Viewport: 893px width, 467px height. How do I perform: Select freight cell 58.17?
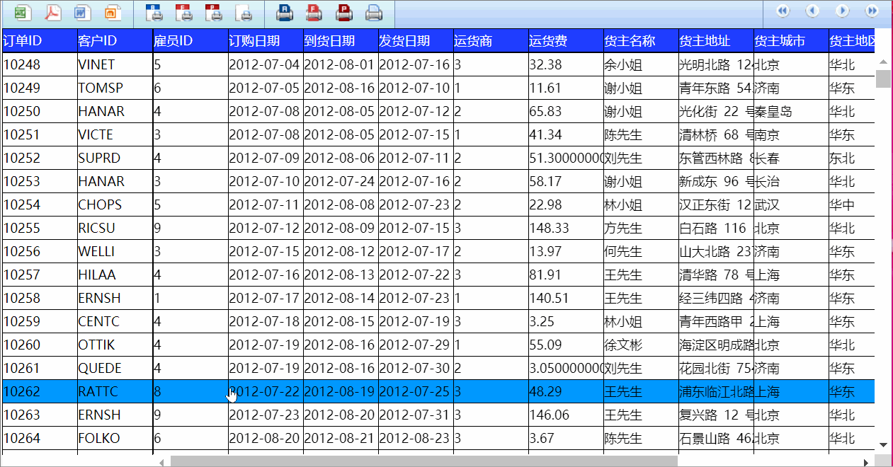pos(566,181)
